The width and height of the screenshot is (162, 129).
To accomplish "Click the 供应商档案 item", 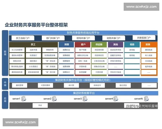I will (99, 50).
